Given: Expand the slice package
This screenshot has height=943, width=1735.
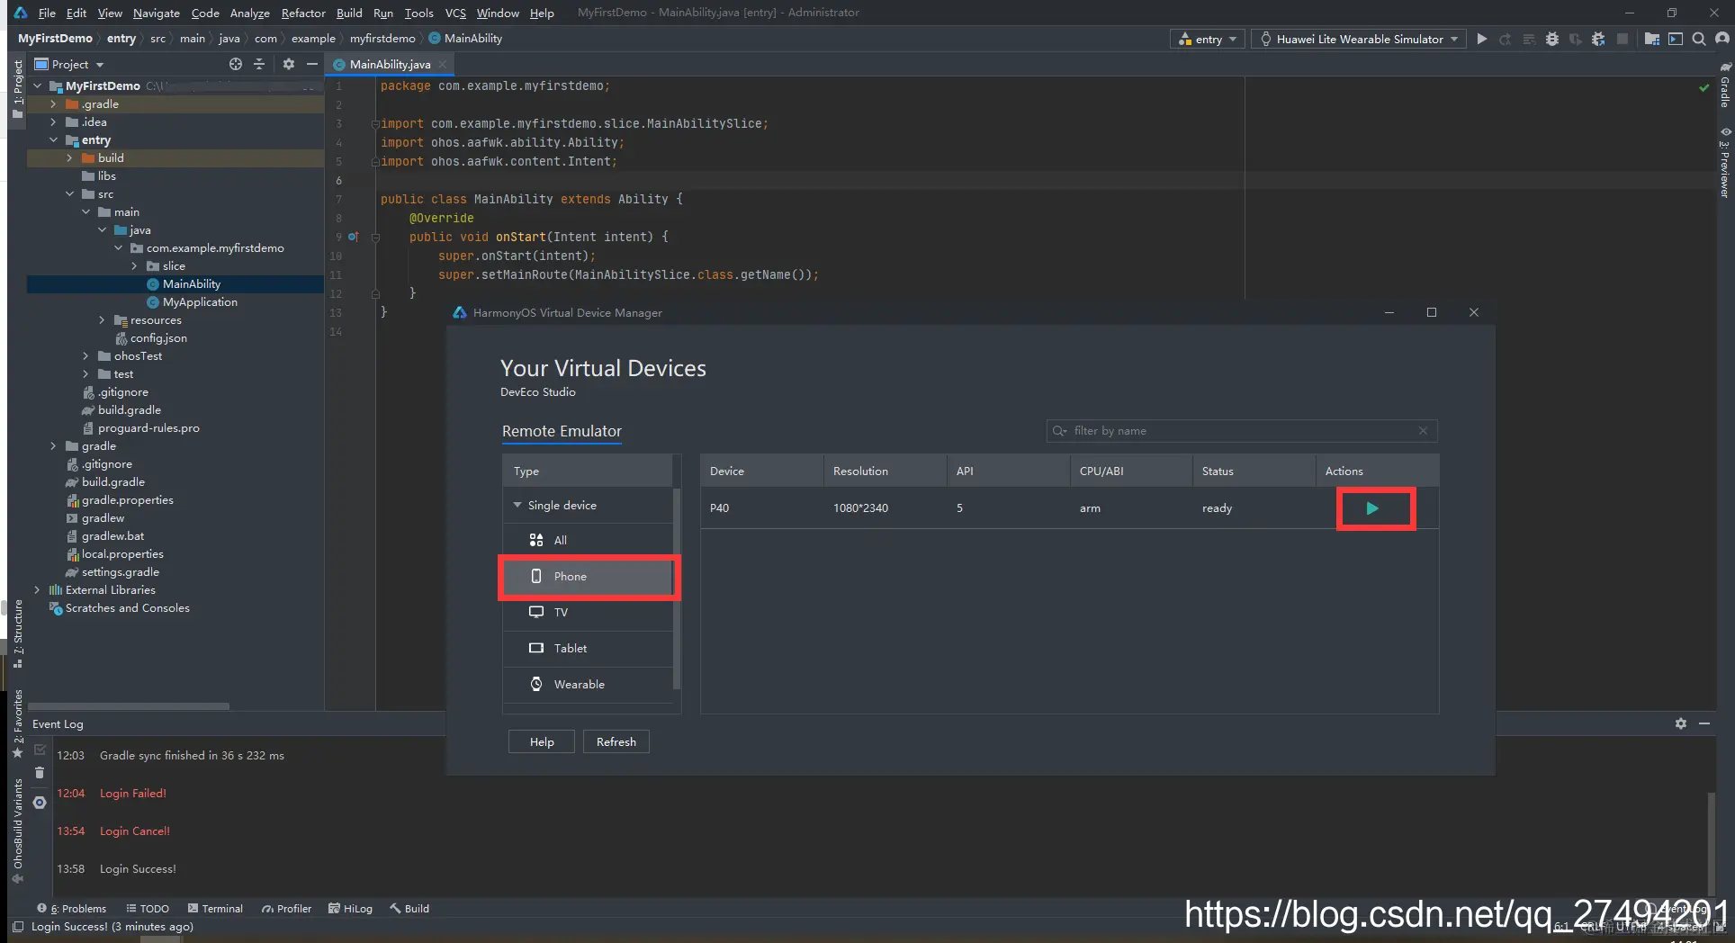Looking at the screenshot, I should point(134,266).
